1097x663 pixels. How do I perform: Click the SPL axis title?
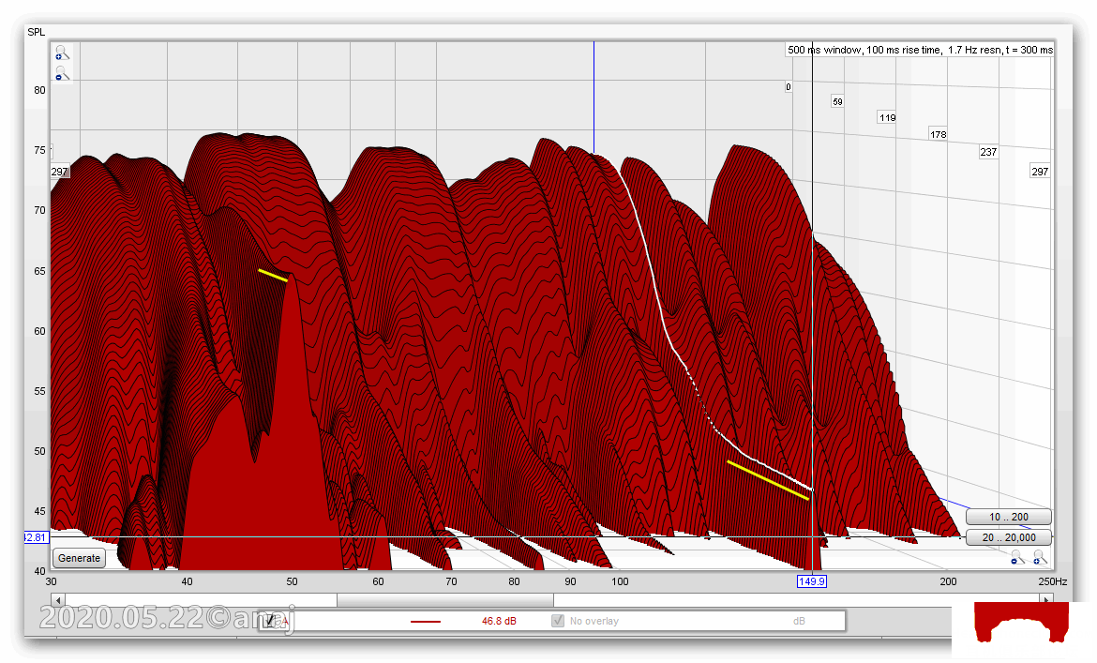36,32
